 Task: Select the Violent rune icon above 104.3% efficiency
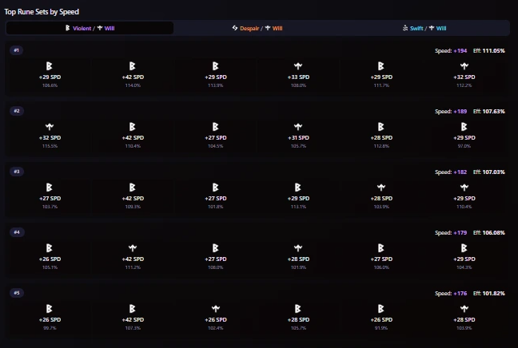[464, 248]
